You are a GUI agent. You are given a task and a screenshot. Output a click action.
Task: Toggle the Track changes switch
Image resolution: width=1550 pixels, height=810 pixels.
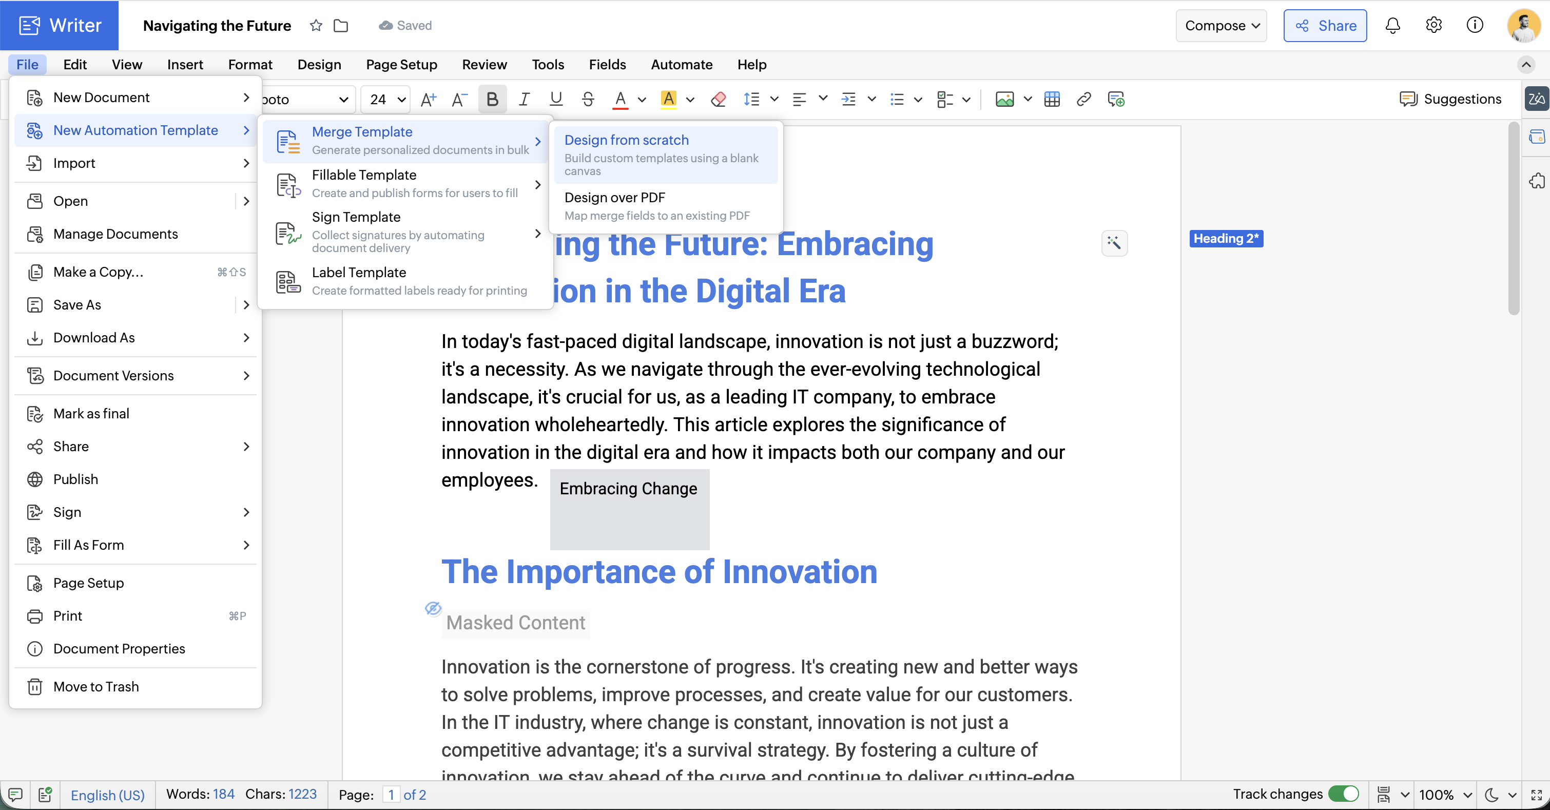tap(1343, 795)
